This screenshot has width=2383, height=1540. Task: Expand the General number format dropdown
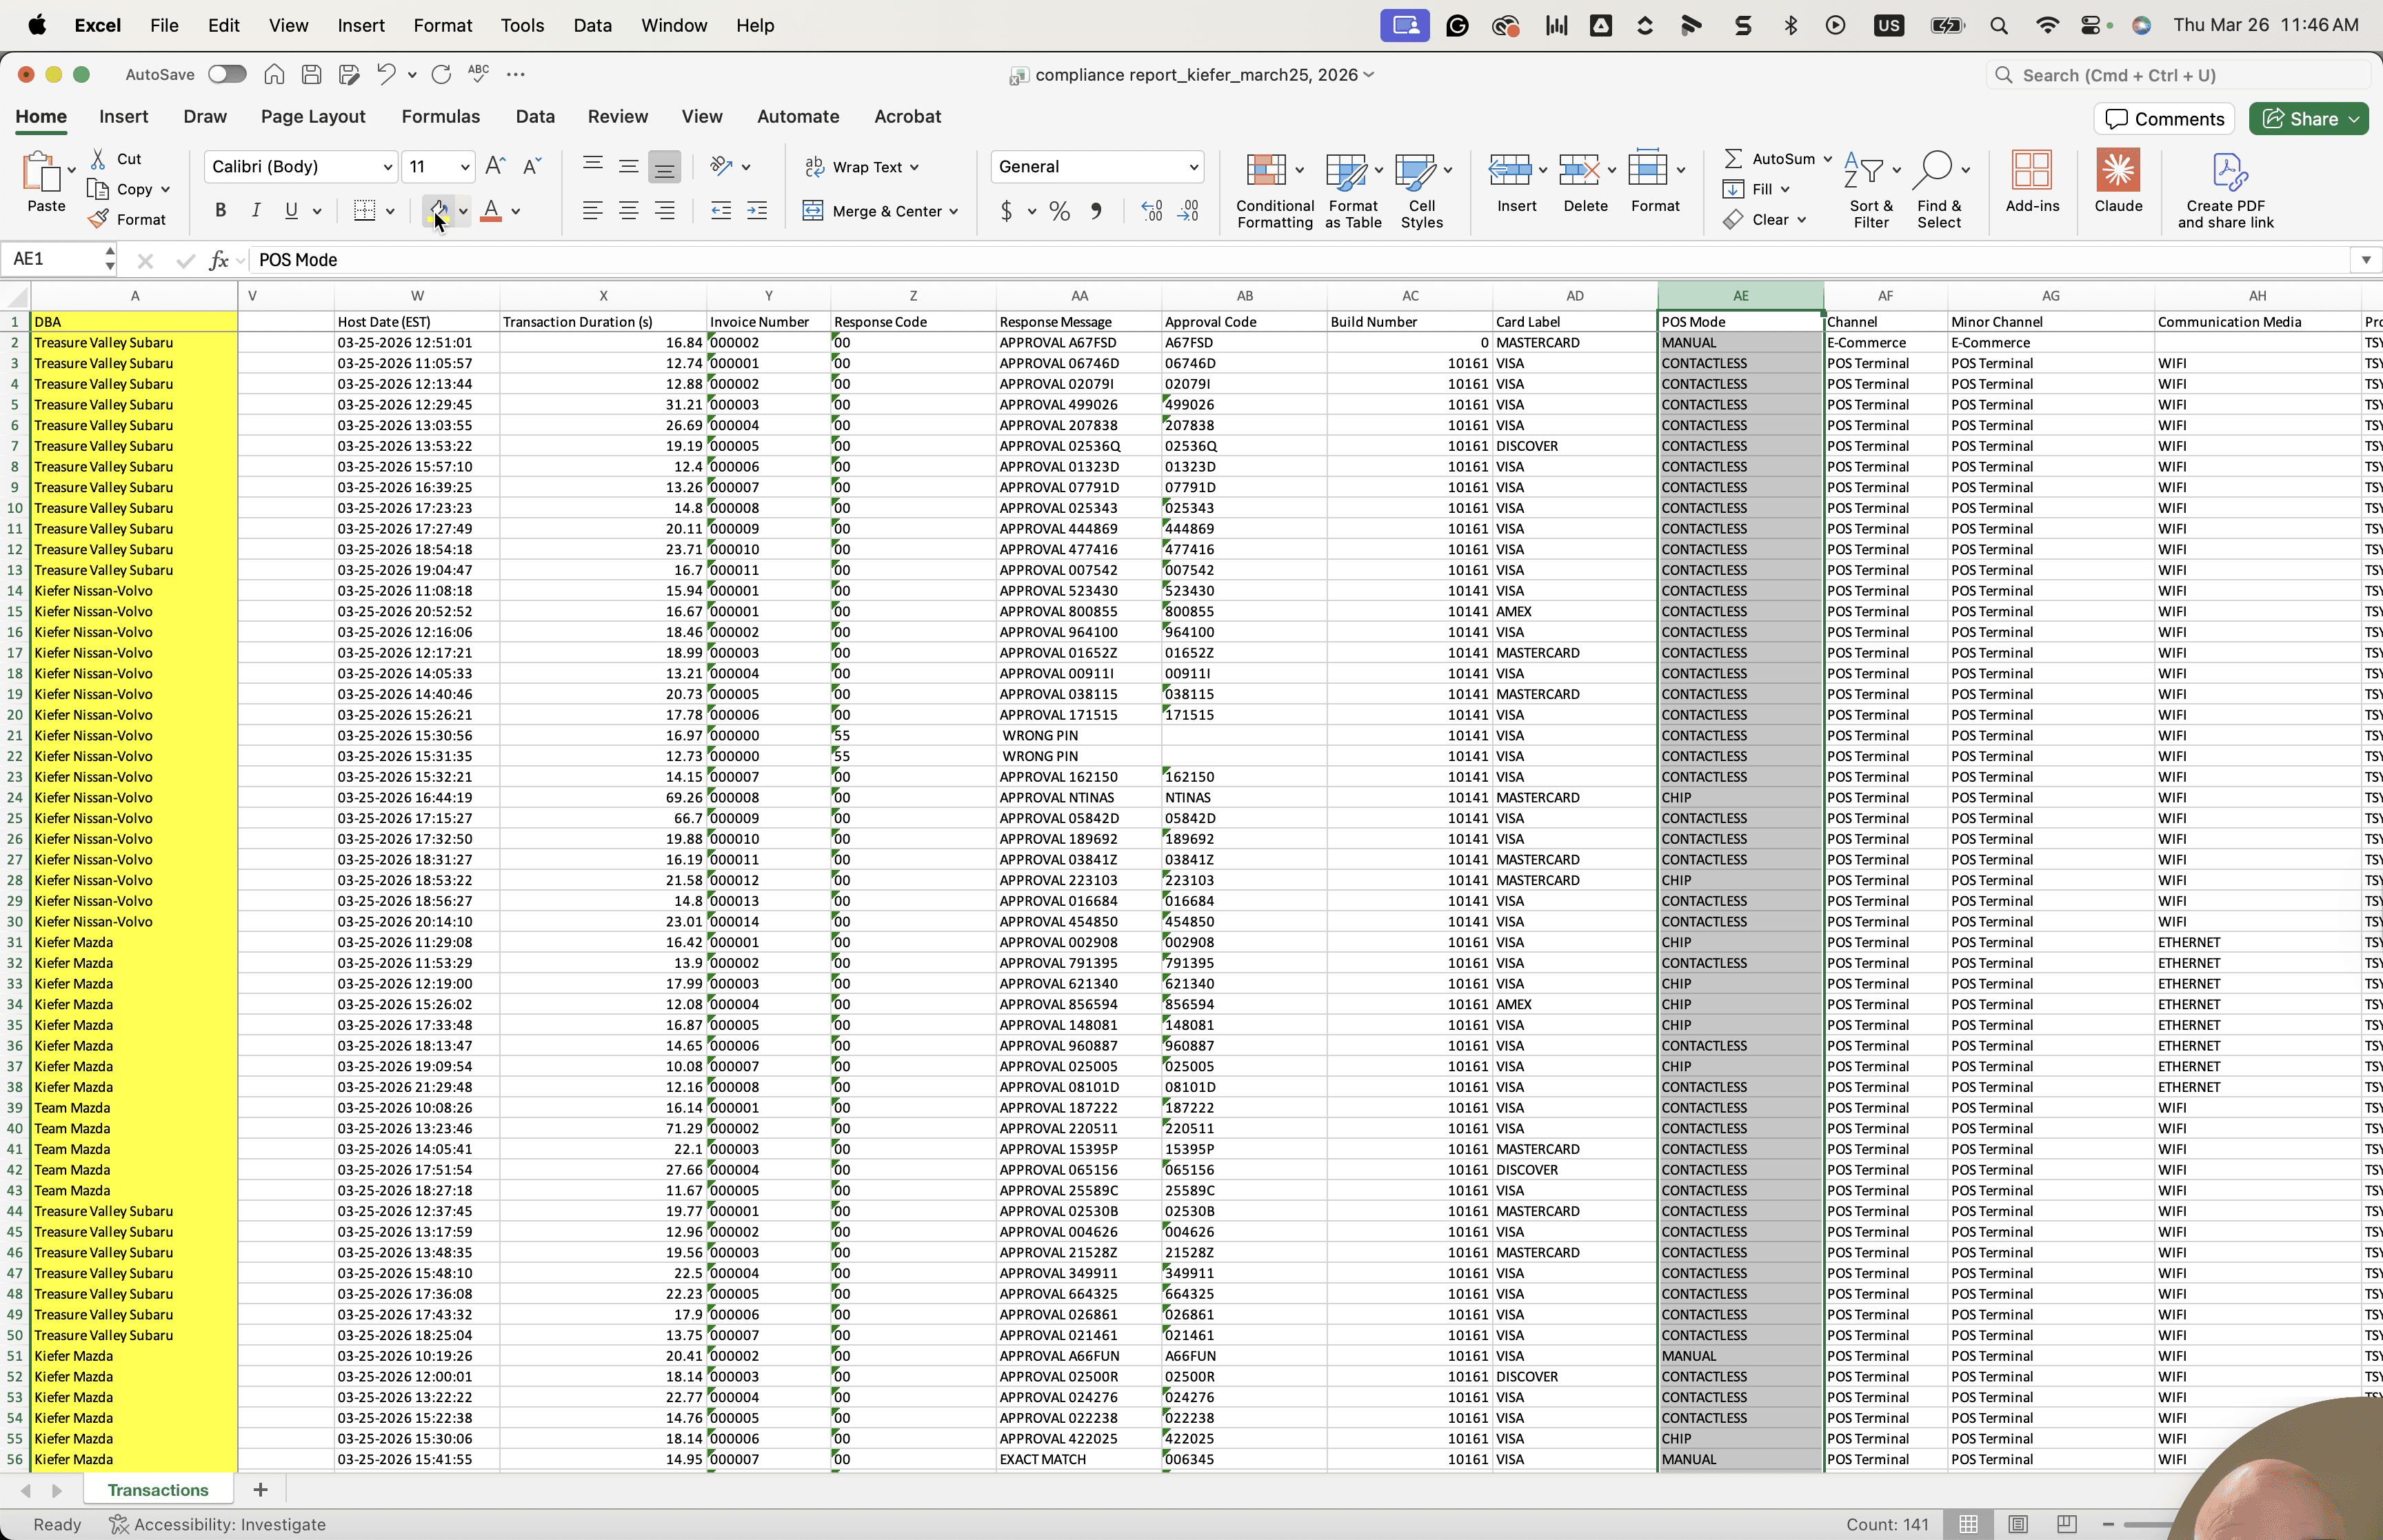tap(1097, 166)
